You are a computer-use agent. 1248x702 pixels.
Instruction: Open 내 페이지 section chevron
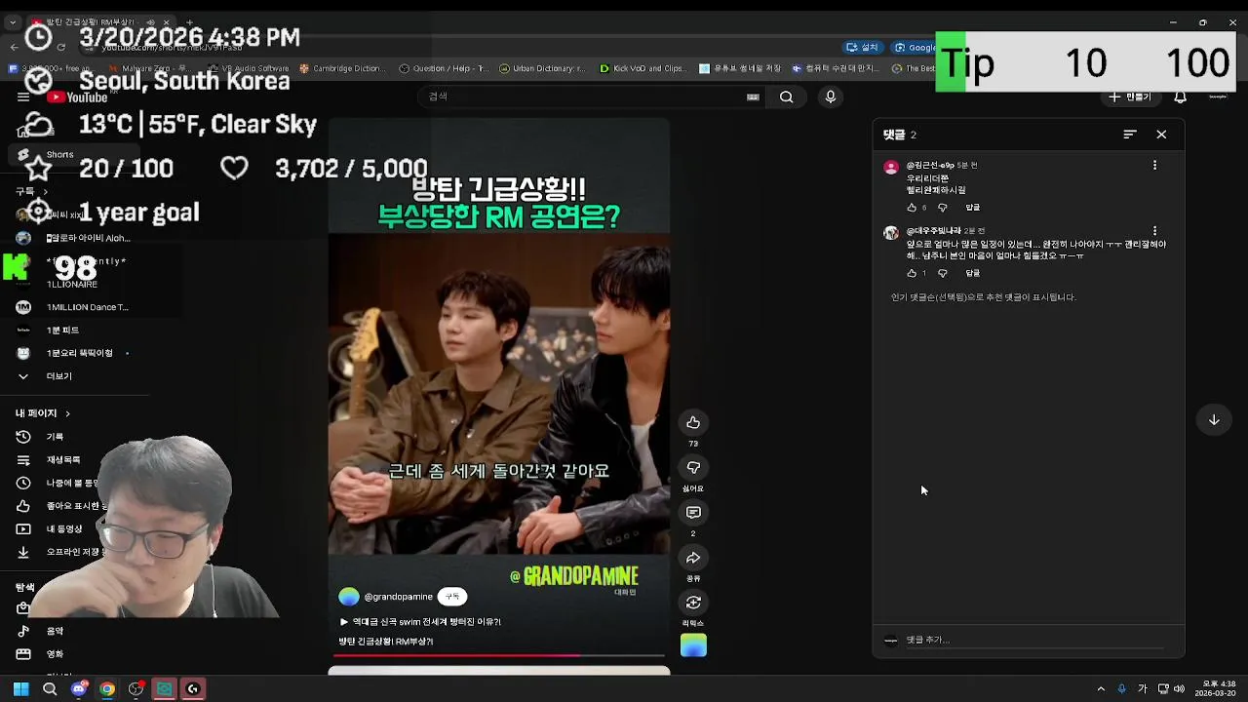click(67, 413)
